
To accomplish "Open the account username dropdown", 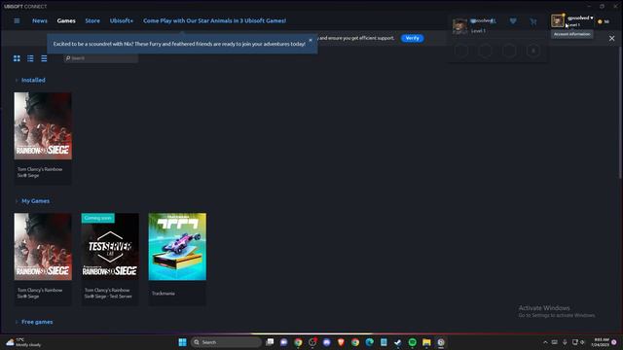I will coord(580,17).
